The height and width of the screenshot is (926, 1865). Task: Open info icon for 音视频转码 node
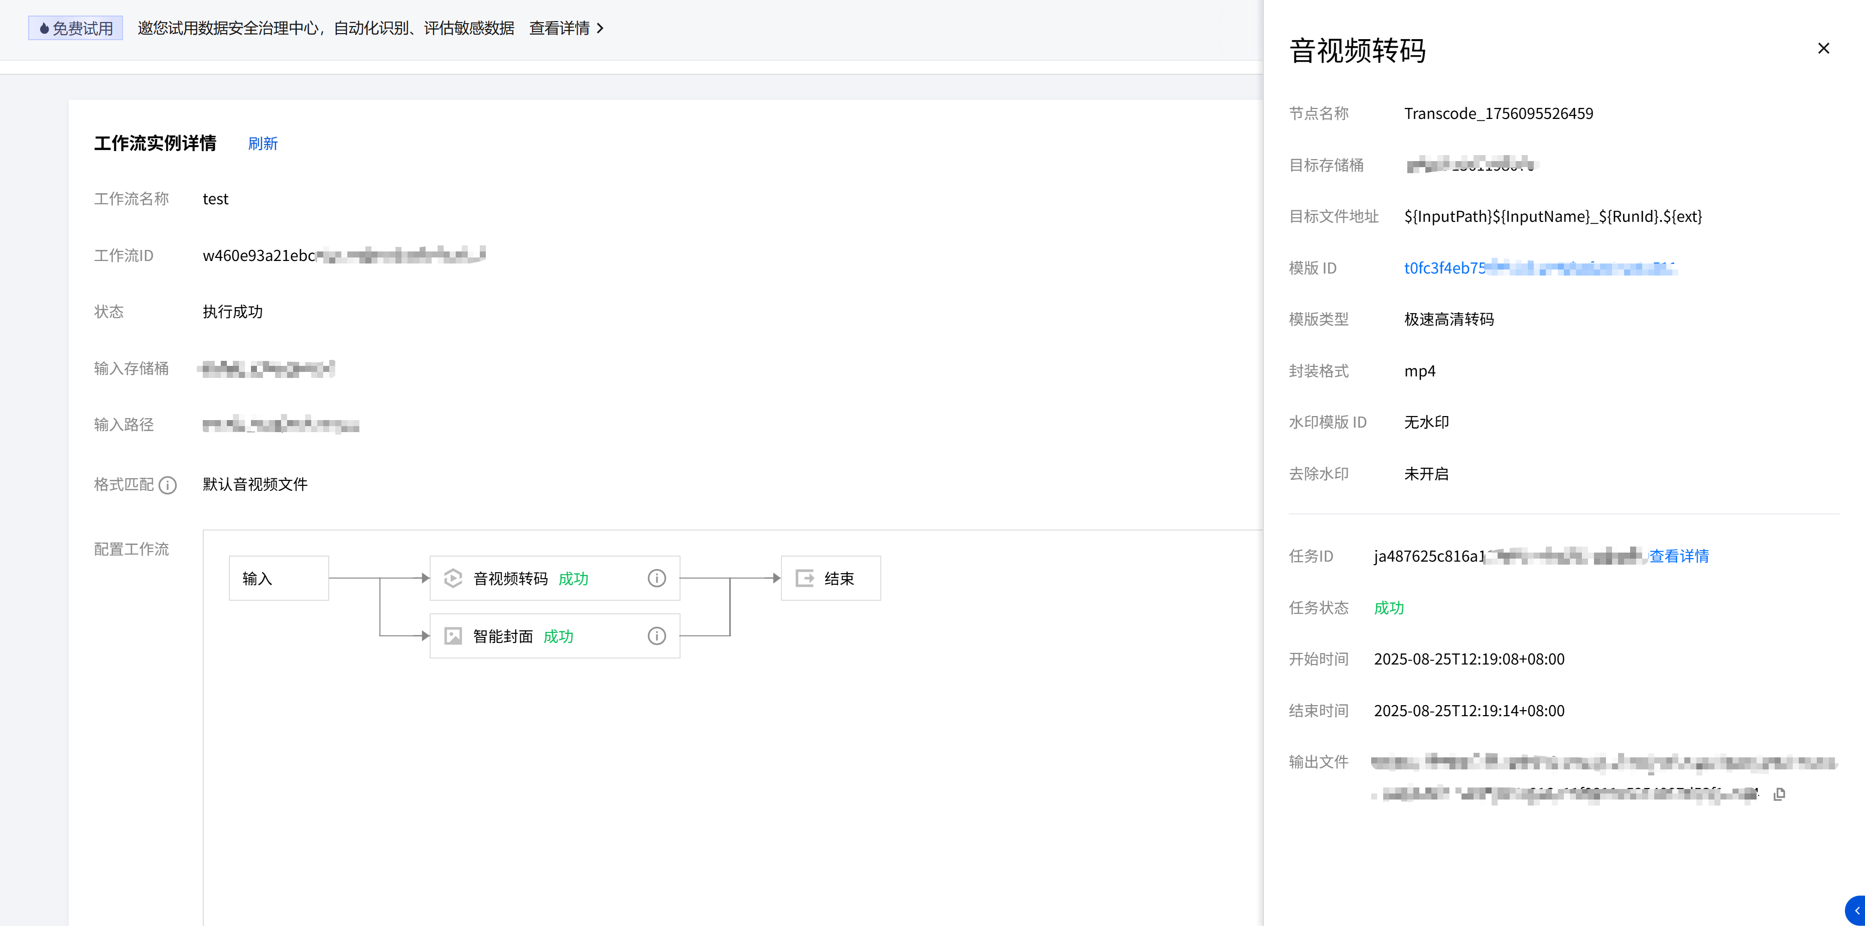656,578
